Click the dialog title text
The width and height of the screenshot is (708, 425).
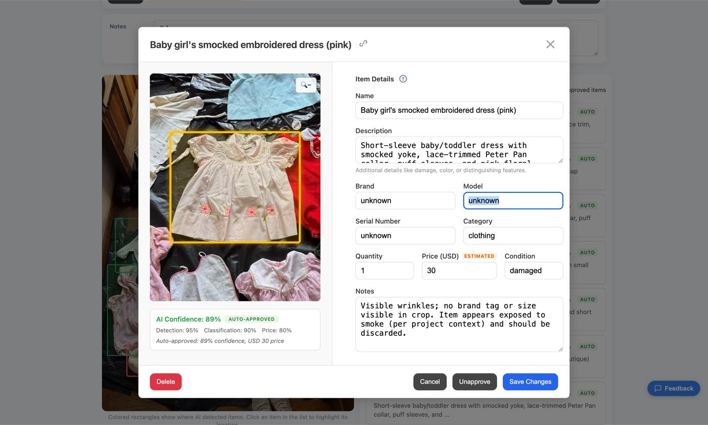pos(250,45)
